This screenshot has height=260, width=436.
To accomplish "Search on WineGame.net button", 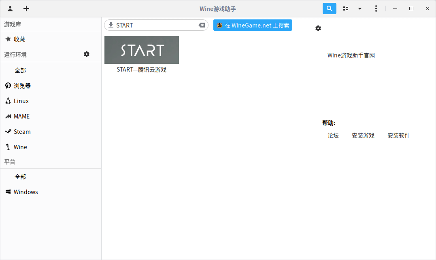I will click(253, 25).
